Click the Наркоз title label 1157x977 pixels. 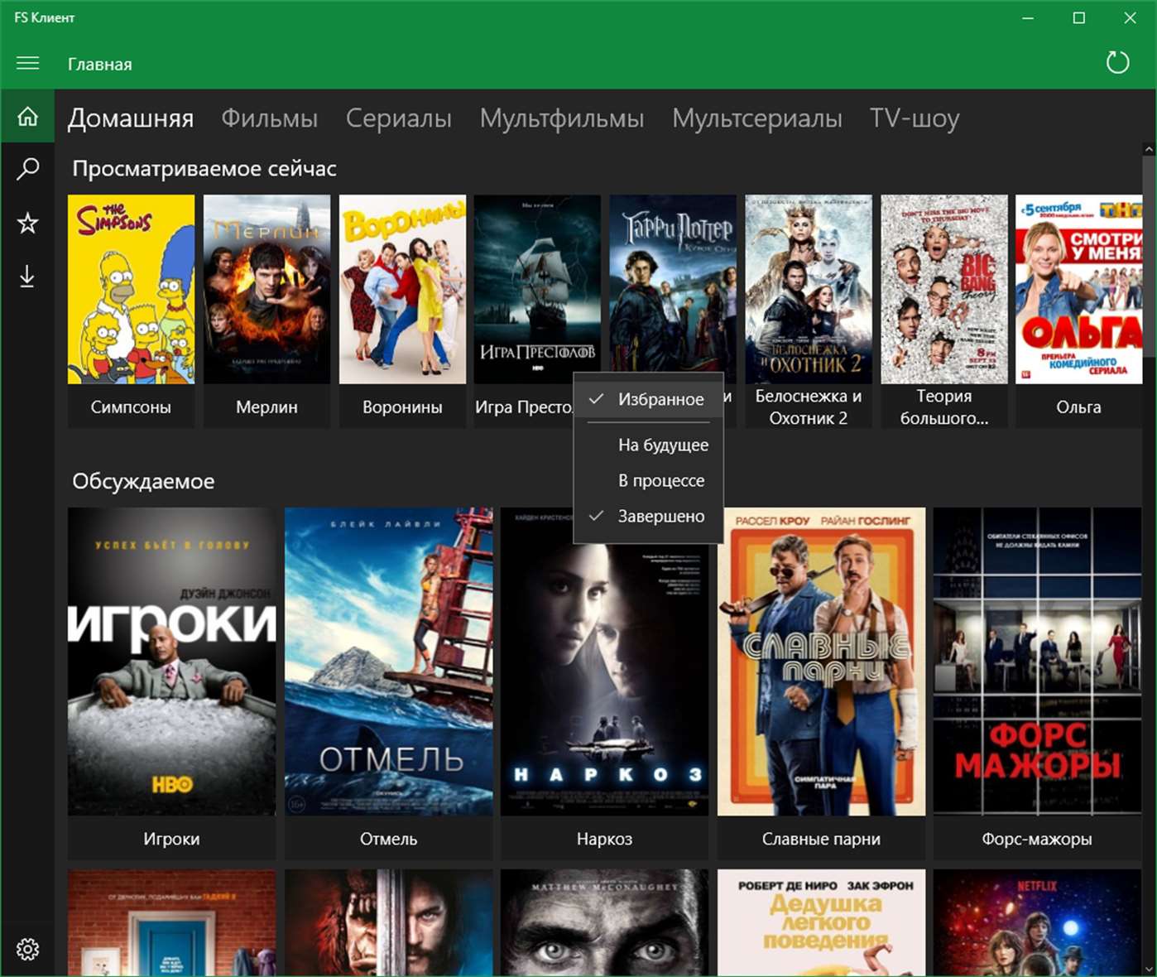604,839
